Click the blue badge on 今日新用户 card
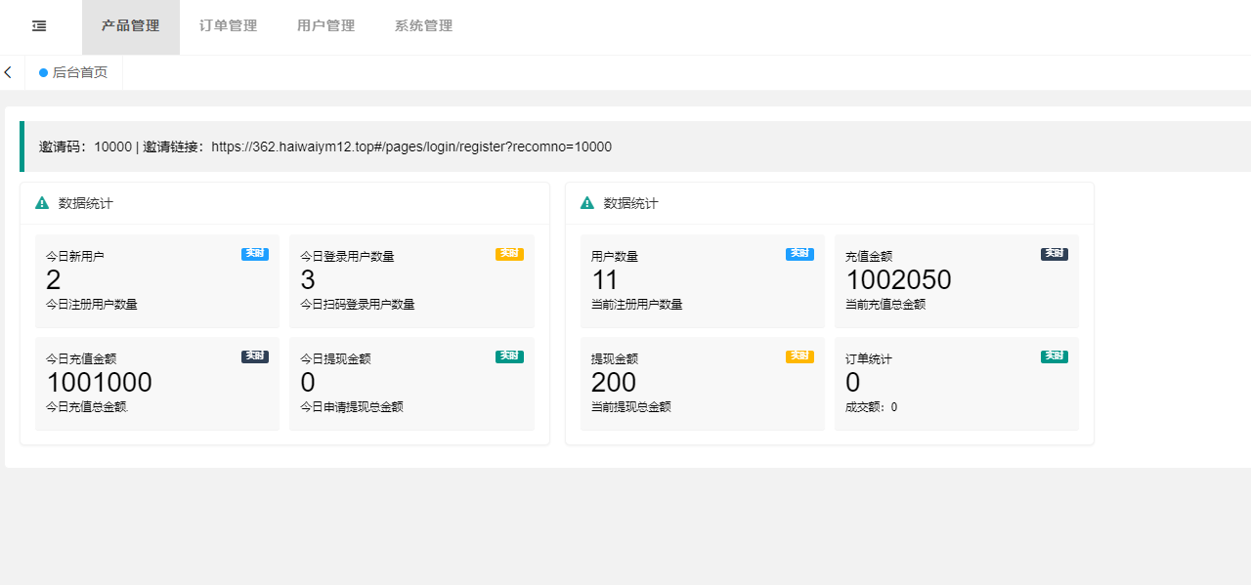The width and height of the screenshot is (1251, 585). pyautogui.click(x=255, y=254)
